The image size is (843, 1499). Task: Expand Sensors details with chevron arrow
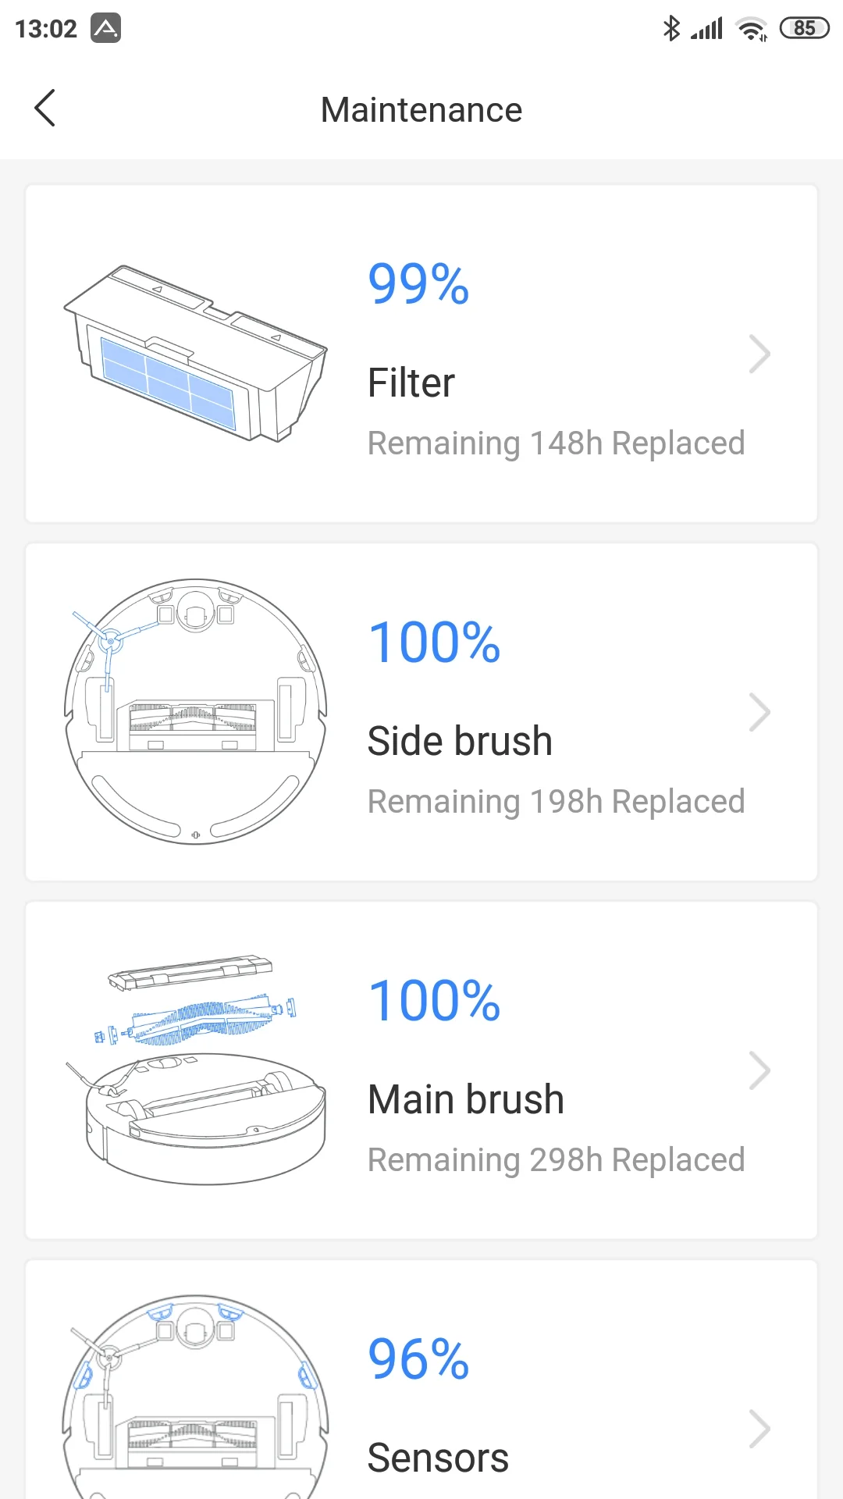(759, 1429)
